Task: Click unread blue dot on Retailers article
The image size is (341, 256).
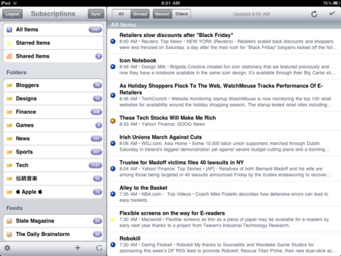Action: click(113, 41)
